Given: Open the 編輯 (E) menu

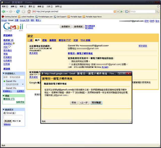Looking at the screenshot, I should pos(14,7).
